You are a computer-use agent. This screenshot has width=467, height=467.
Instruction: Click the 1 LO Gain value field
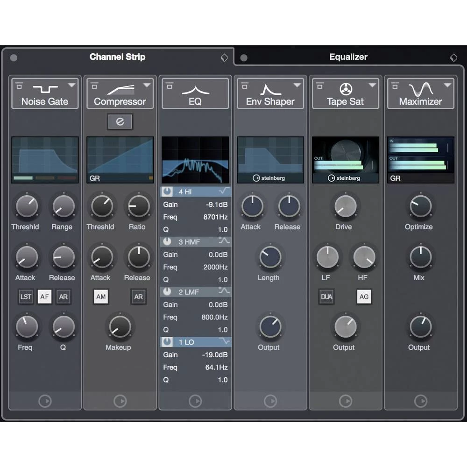(215, 354)
